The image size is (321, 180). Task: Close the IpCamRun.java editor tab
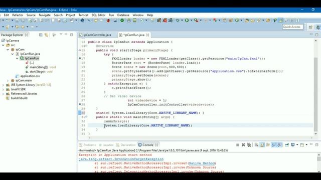point(147,35)
